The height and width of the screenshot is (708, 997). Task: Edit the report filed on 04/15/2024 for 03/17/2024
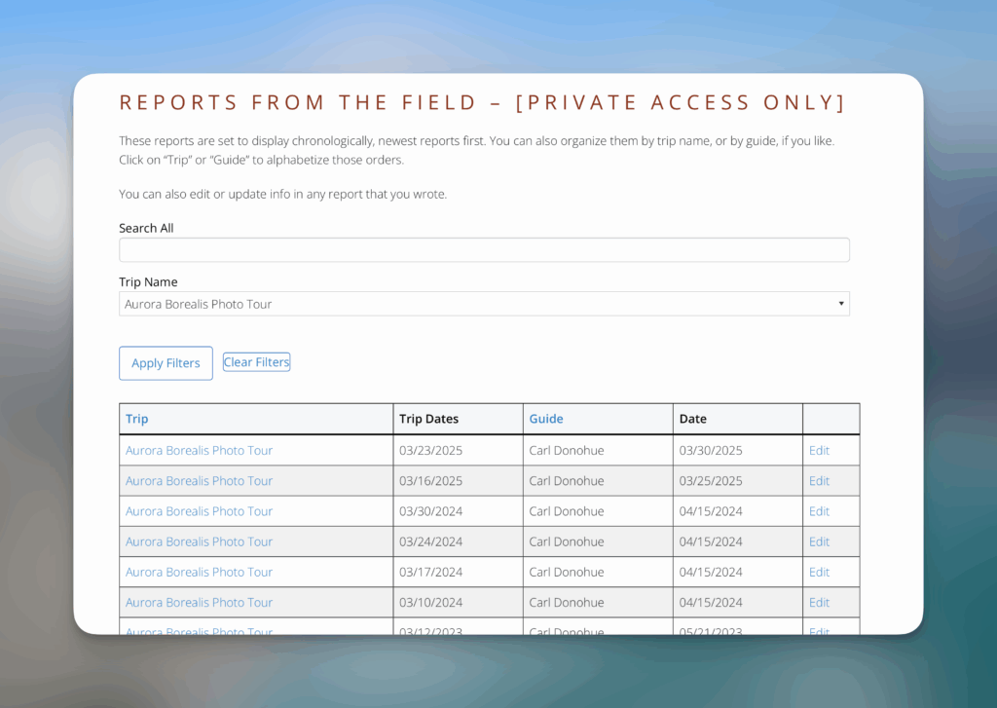(819, 572)
